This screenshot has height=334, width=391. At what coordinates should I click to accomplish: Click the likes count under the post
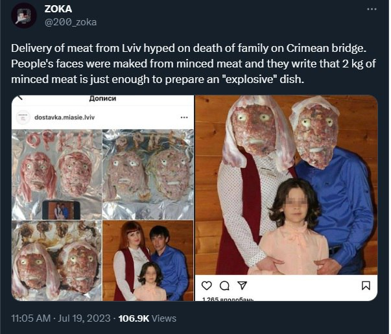pyautogui.click(x=228, y=299)
